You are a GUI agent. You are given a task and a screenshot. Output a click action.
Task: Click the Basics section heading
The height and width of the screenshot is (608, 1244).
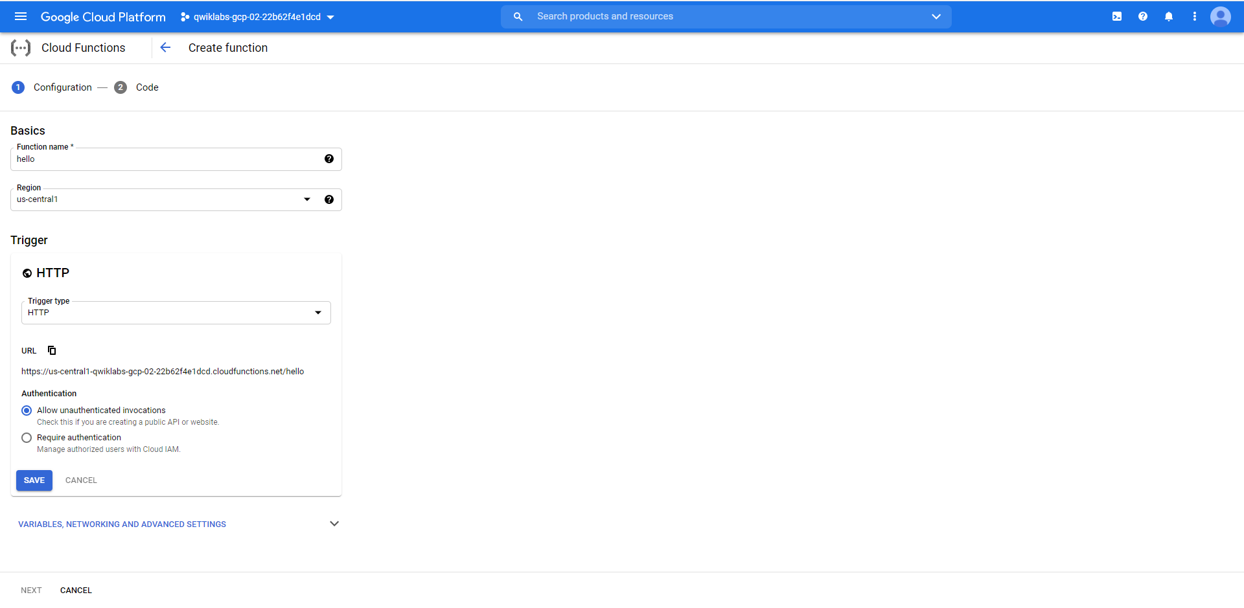28,131
